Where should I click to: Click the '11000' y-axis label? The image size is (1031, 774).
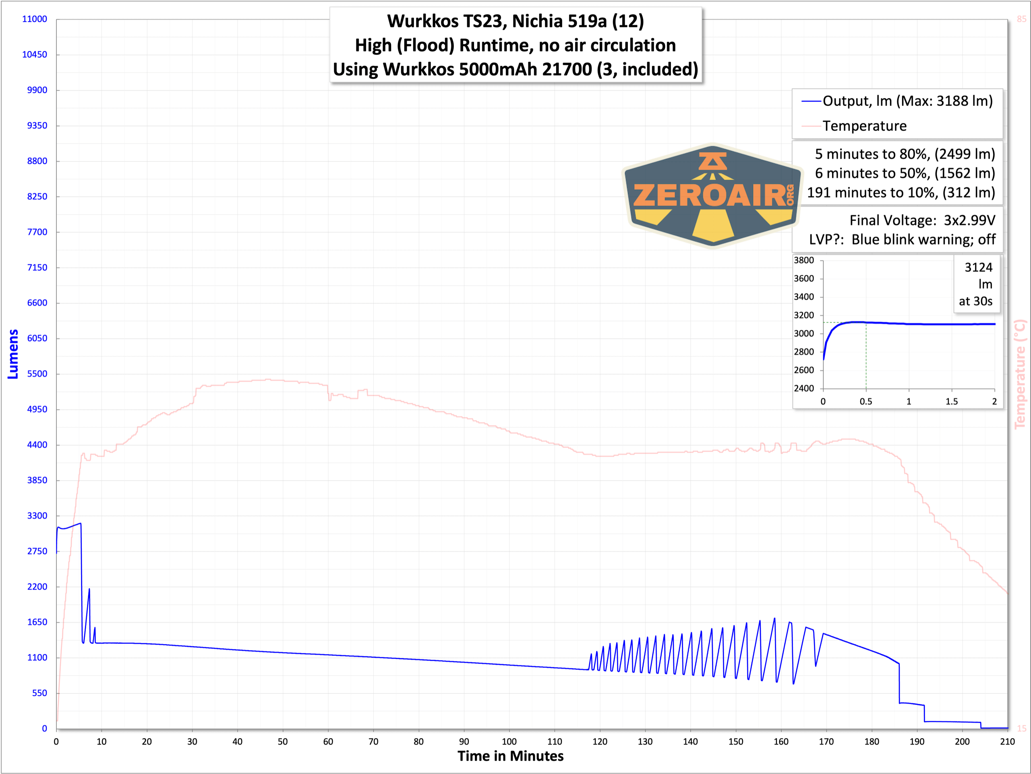[35, 19]
